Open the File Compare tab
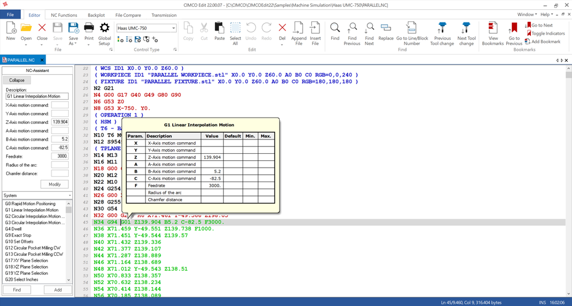Screen dimensions: 572x306 [x=128, y=15]
